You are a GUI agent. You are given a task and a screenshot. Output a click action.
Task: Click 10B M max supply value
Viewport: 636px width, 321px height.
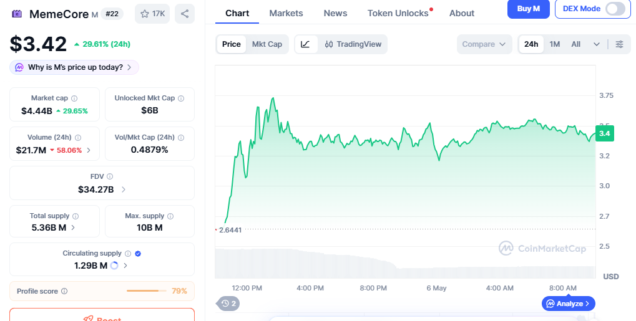click(x=150, y=228)
